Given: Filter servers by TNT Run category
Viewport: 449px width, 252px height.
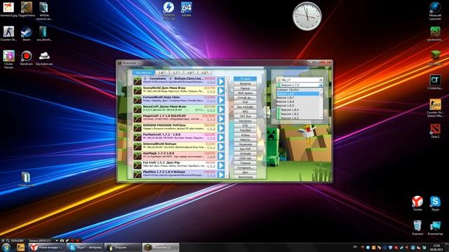Looking at the screenshot, I should (245, 116).
